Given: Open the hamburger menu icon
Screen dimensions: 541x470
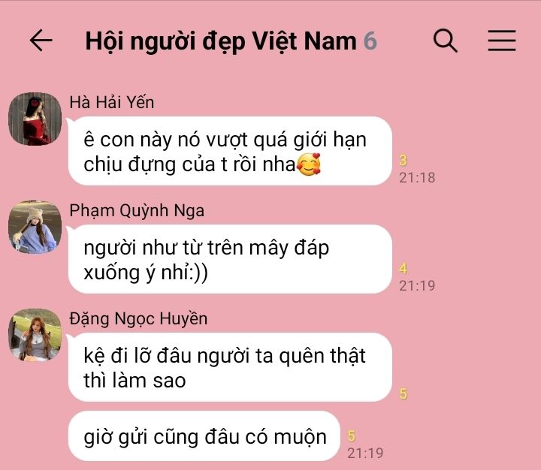Looking at the screenshot, I should point(502,41).
